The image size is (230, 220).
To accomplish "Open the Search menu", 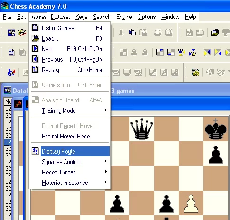I will click(x=102, y=17).
